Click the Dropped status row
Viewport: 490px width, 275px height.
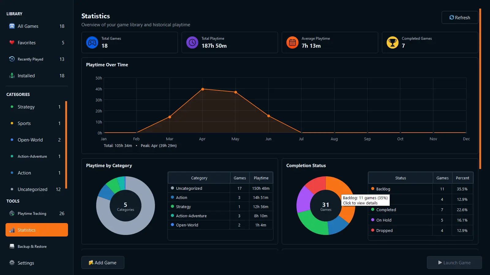click(421, 230)
